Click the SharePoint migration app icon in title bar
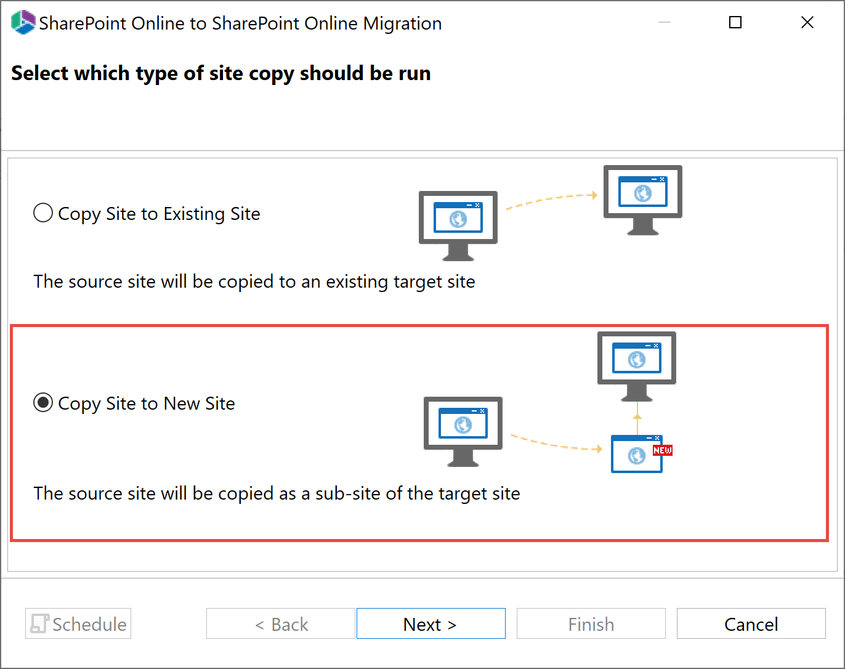This screenshot has height=669, width=845. pos(22,22)
